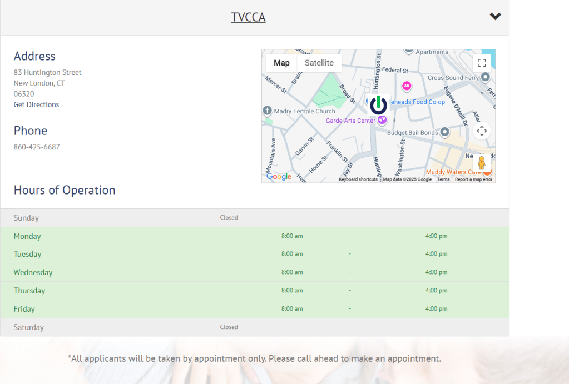Open Get Directions link

point(36,104)
